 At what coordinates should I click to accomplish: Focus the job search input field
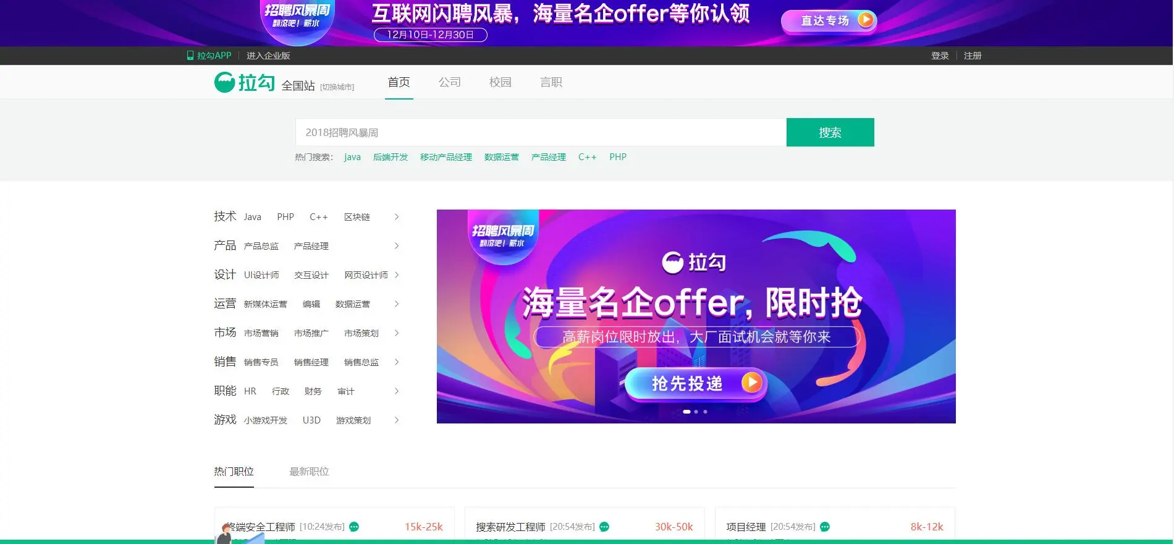[x=541, y=132]
